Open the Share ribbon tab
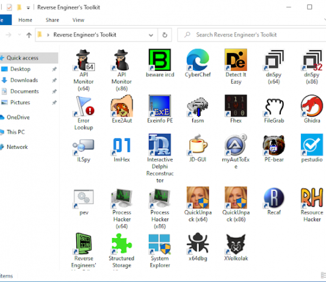 click(x=53, y=20)
